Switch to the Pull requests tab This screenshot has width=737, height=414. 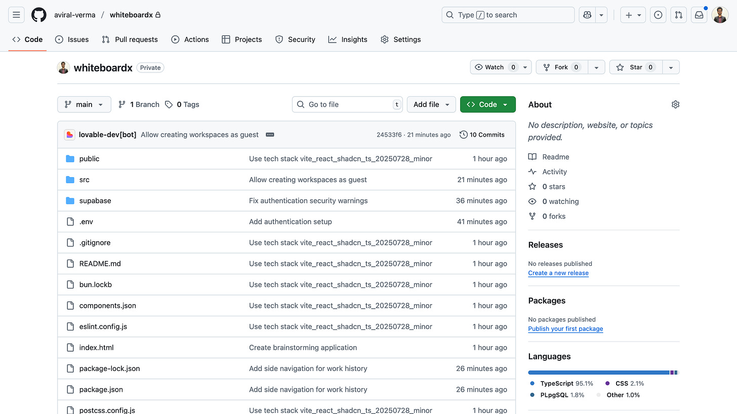tap(130, 39)
